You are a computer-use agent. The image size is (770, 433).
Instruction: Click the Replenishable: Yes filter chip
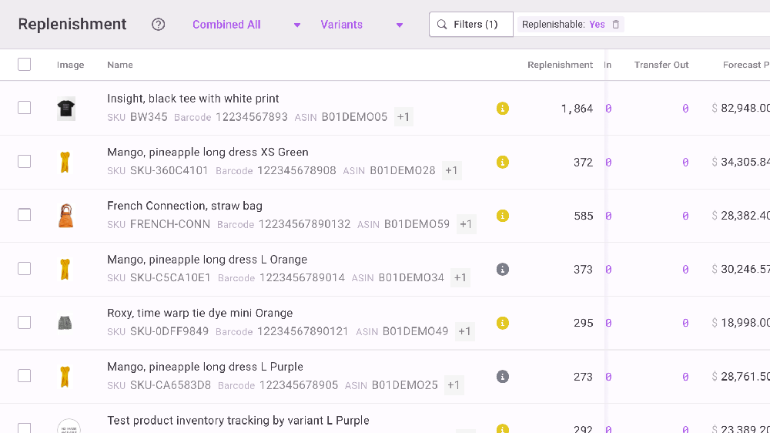[563, 25]
